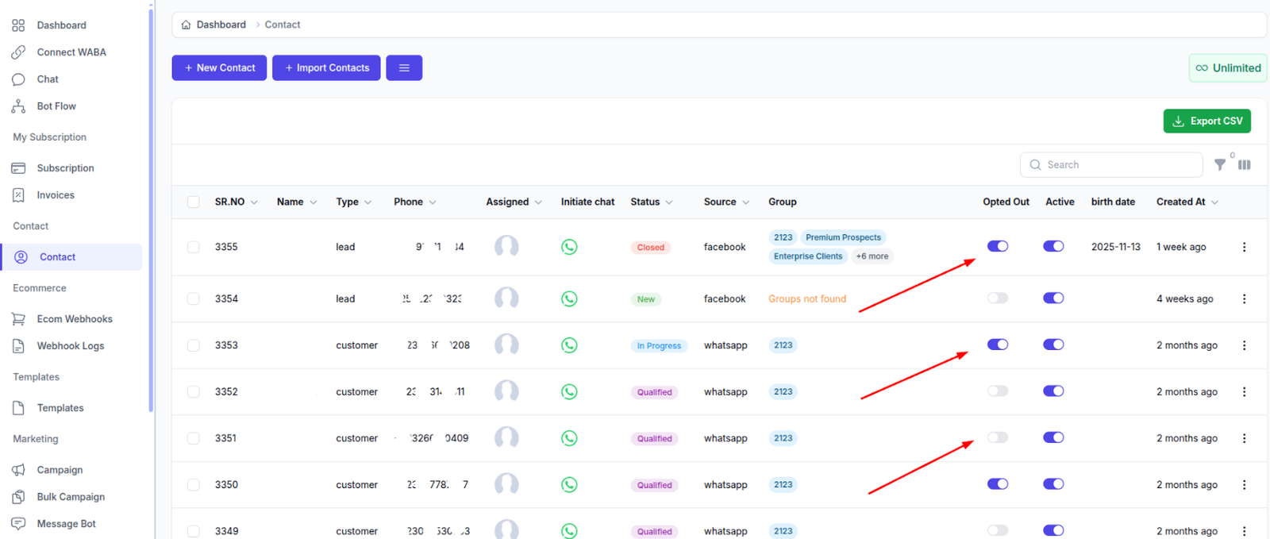
Task: Toggle Opted Out switch for contact 3355
Action: 998,246
